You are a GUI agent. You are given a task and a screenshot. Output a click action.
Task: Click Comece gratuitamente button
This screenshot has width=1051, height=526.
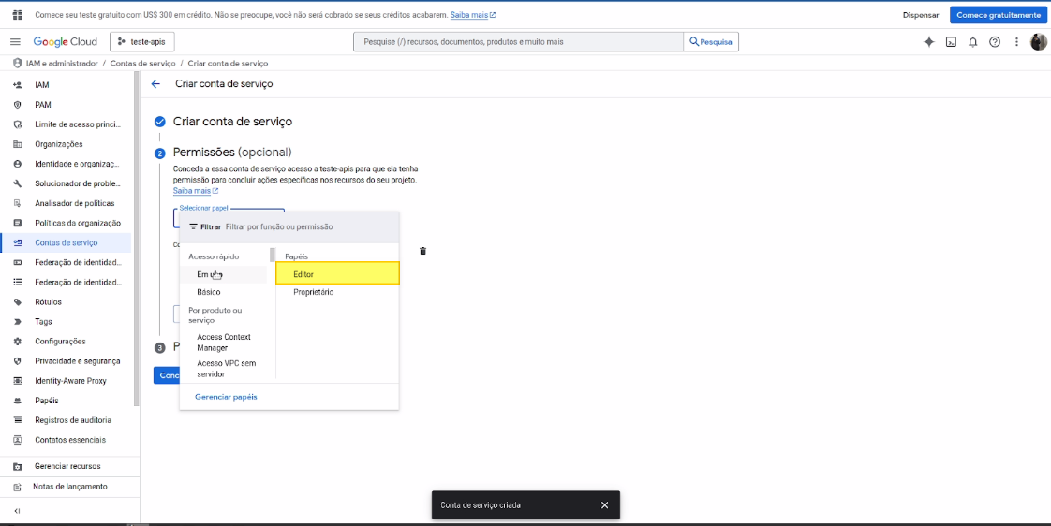(x=998, y=15)
